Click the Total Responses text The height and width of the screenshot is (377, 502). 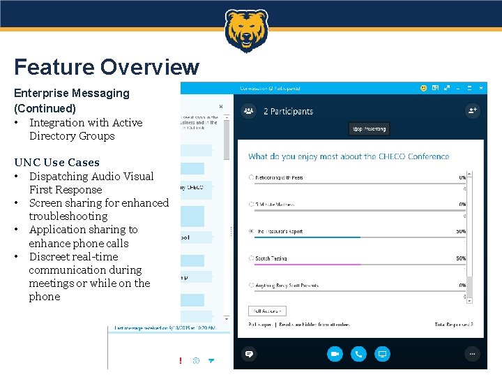(x=454, y=325)
